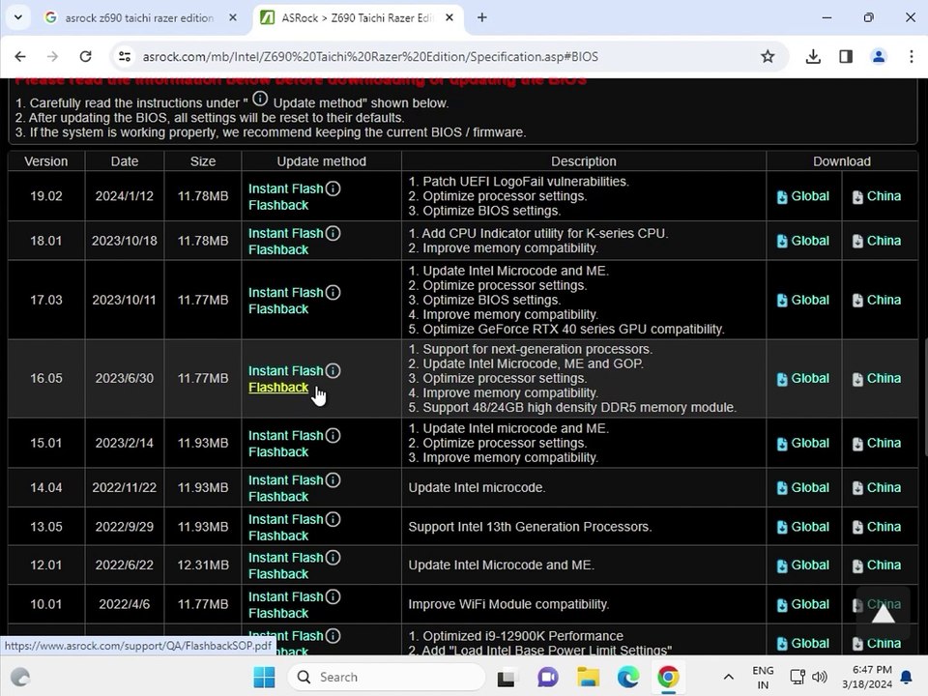Close the Google search tab
This screenshot has width=928, height=696.
[x=233, y=17]
